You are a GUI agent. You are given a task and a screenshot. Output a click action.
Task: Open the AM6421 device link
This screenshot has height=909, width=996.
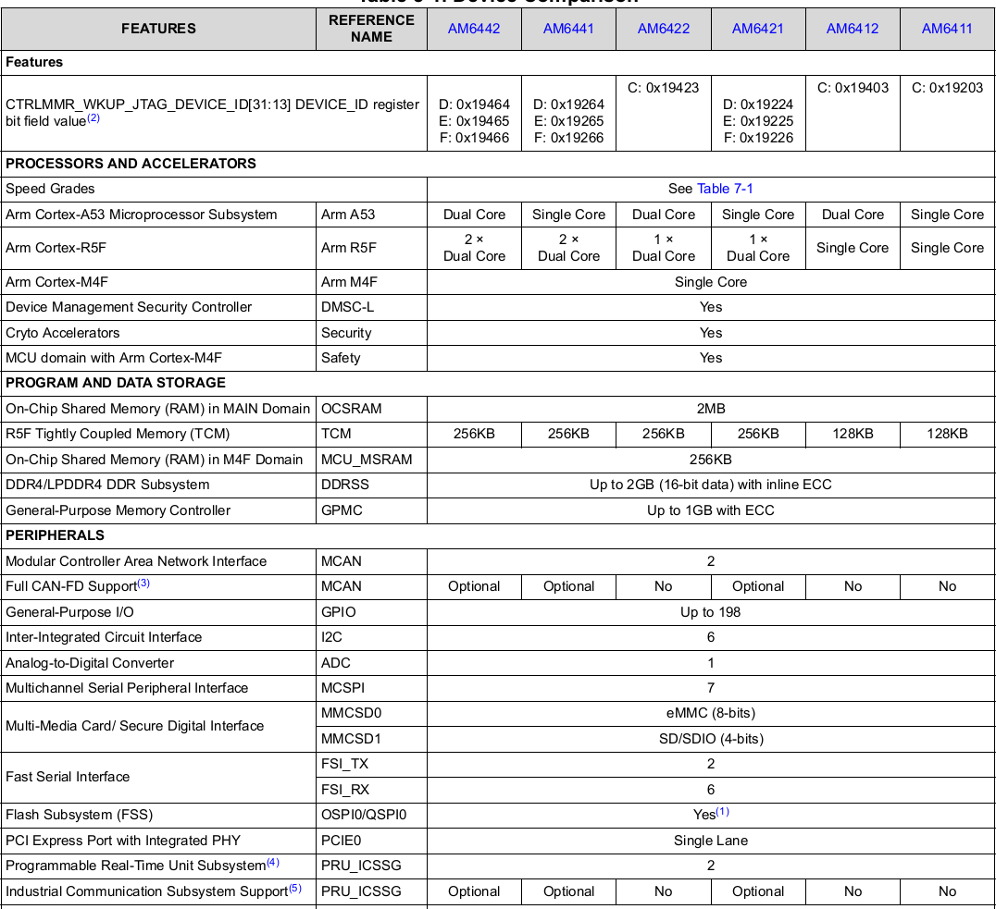pyautogui.click(x=758, y=29)
